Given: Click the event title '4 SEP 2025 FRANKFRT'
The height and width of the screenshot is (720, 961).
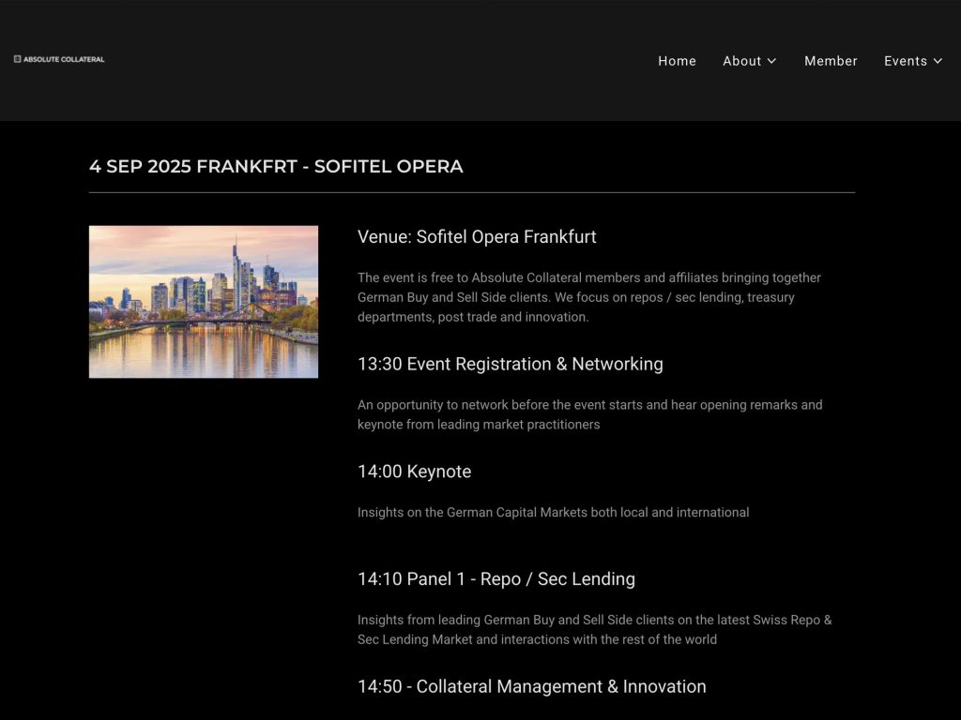Looking at the screenshot, I should pos(276,167).
